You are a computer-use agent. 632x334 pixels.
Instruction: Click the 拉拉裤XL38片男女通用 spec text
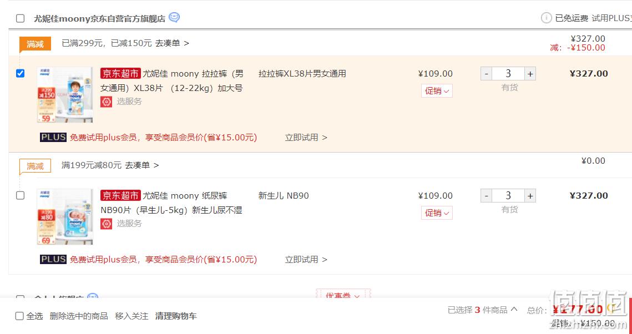[x=302, y=74]
